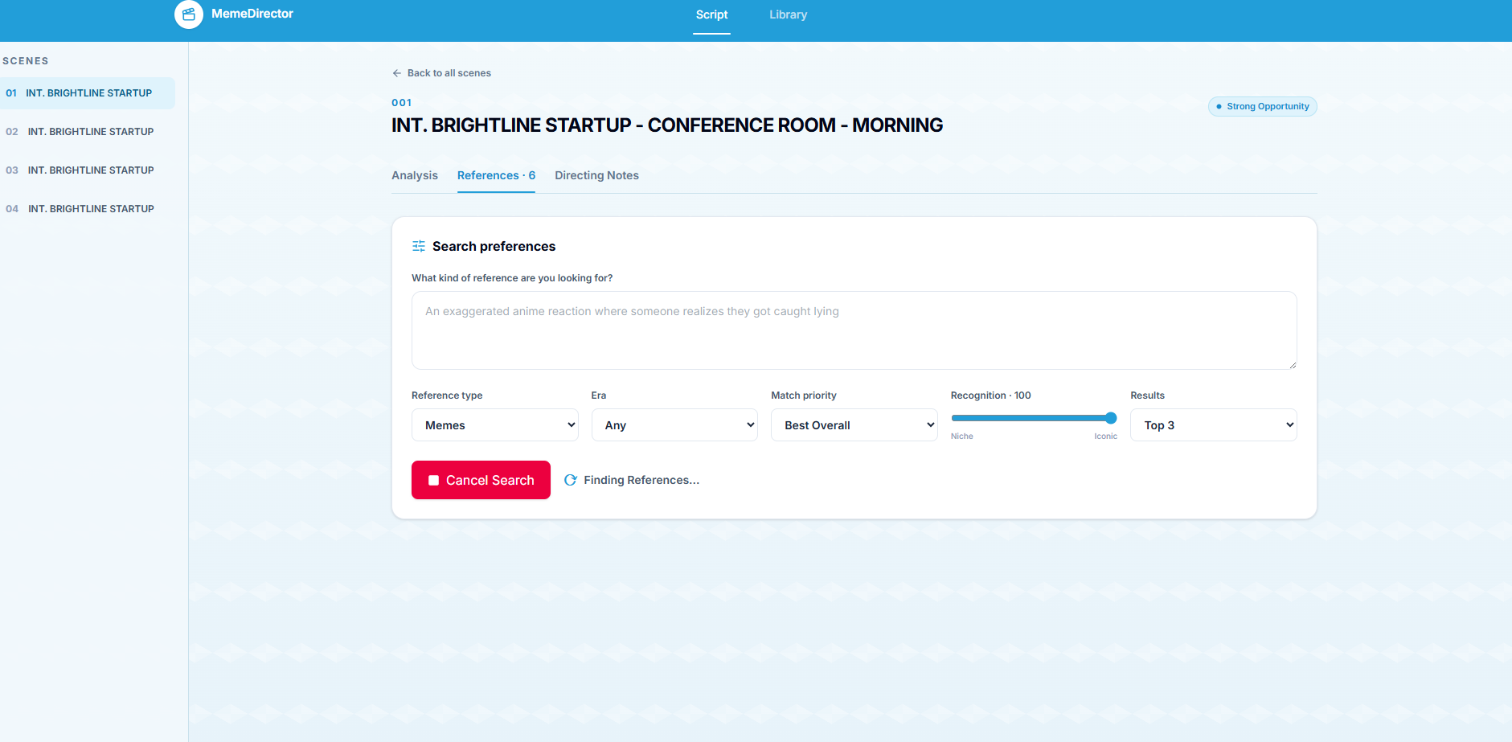1512x742 pixels.
Task: Open the Match priority Best Overall dropdown
Action: click(854, 425)
